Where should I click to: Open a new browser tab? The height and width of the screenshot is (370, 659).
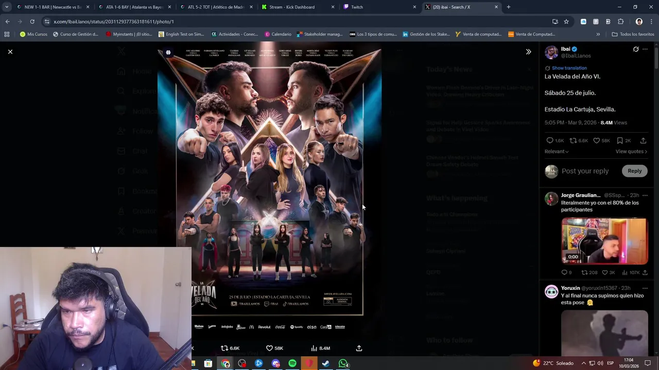(x=508, y=7)
